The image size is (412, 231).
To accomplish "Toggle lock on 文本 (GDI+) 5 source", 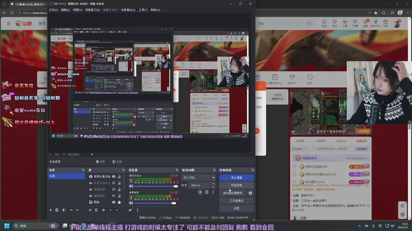I will 119,183.
